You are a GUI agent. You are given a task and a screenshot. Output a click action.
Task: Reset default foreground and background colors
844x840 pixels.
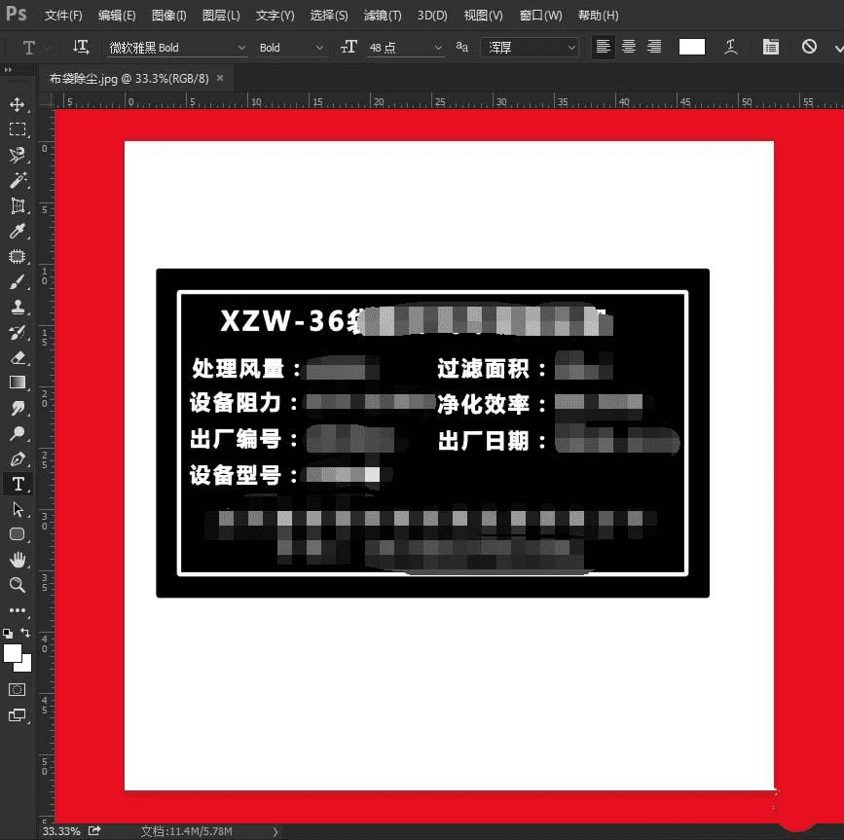[x=8, y=634]
